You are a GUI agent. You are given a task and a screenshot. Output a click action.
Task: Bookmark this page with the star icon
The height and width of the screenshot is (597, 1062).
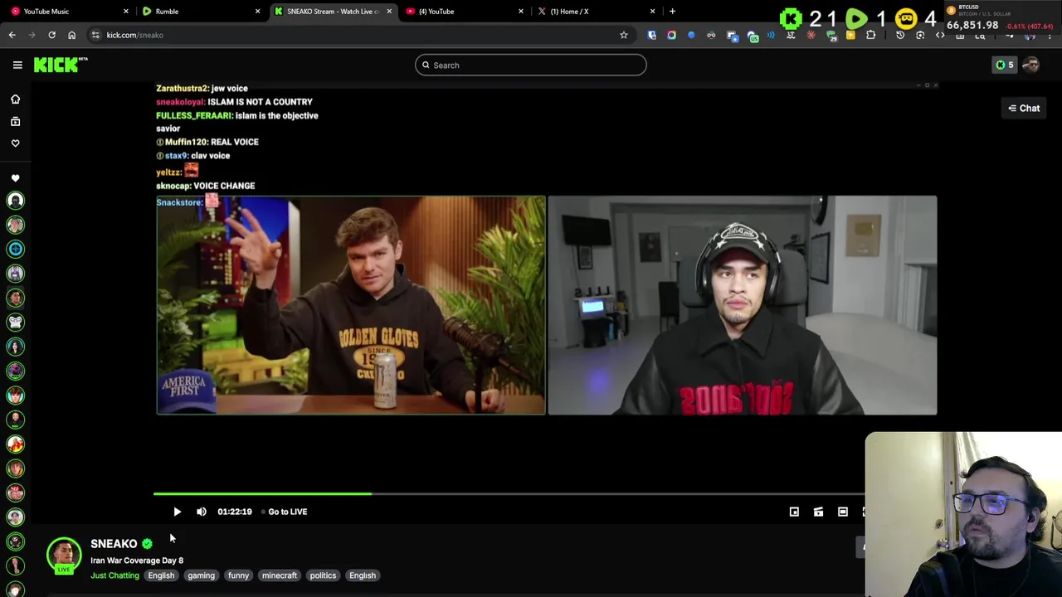point(624,35)
